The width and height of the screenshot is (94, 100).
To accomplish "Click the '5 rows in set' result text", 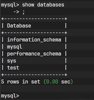I will (x=21, y=82).
